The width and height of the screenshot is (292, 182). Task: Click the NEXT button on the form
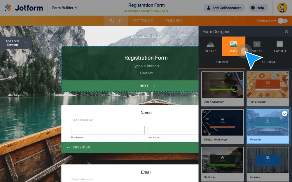click(146, 86)
